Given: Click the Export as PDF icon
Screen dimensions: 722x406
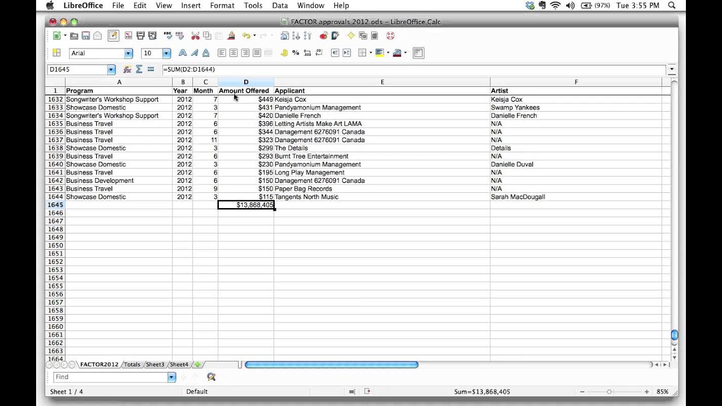Looking at the screenshot, I should 129,36.
